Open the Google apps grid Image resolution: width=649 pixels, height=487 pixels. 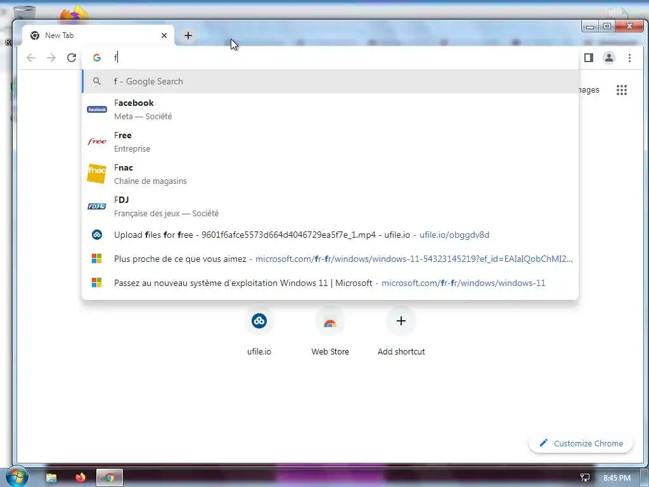(x=622, y=90)
